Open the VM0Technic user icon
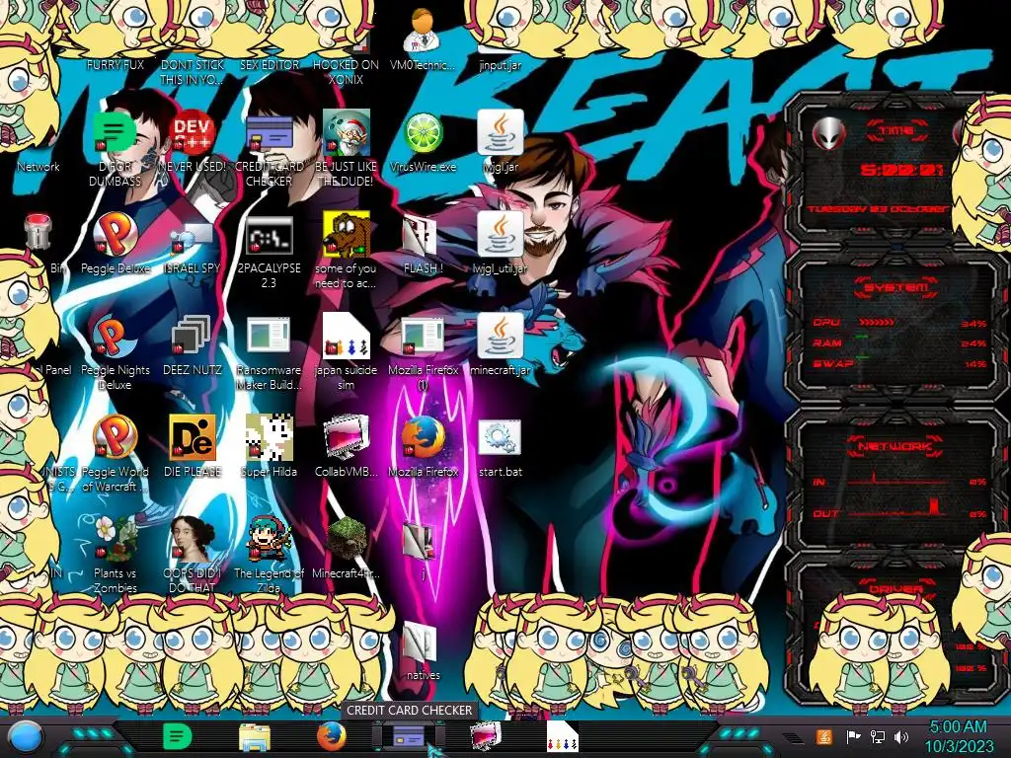This screenshot has height=758, width=1011. [x=423, y=38]
